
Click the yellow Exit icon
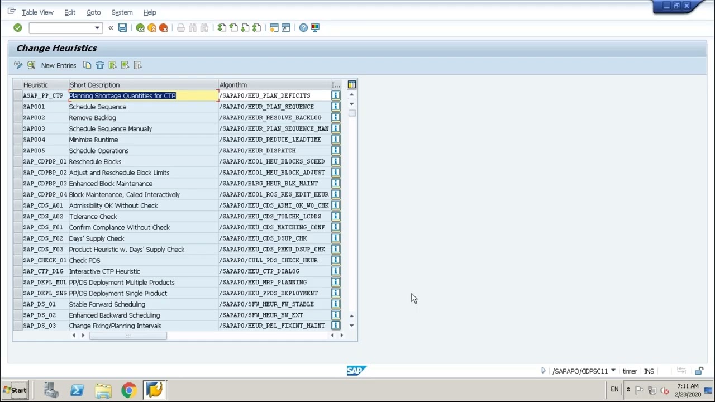coord(152,28)
